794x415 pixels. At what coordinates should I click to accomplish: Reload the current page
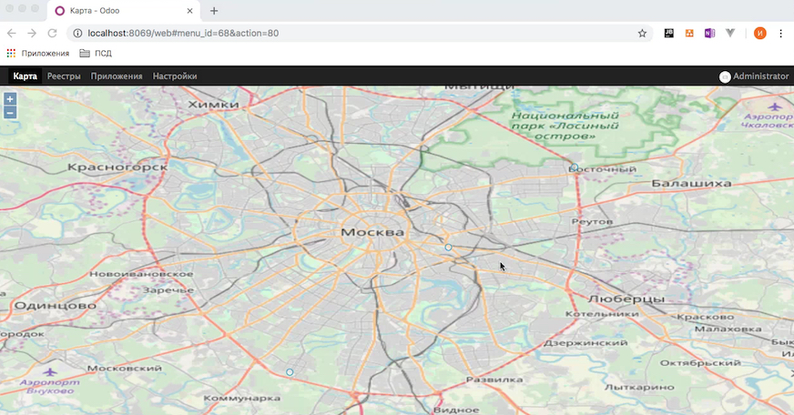tap(52, 34)
